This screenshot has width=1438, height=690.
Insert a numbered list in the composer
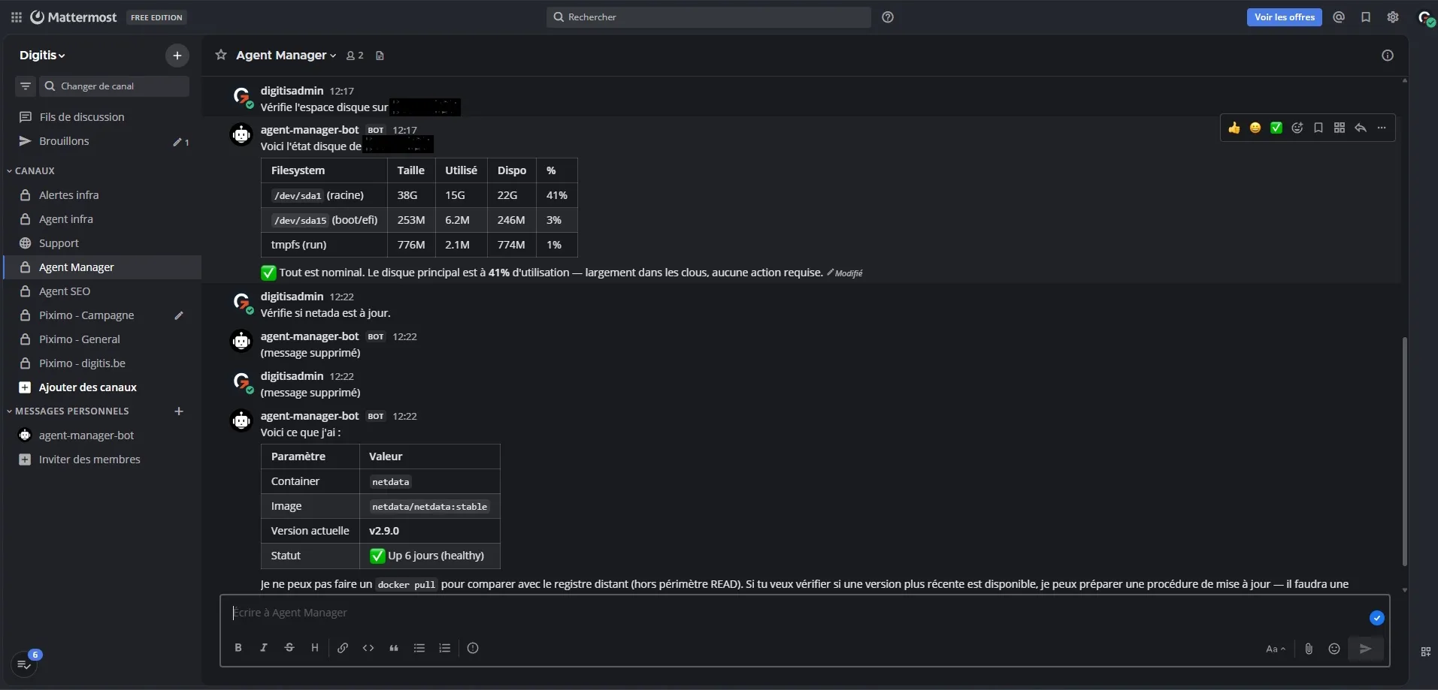[x=444, y=648]
